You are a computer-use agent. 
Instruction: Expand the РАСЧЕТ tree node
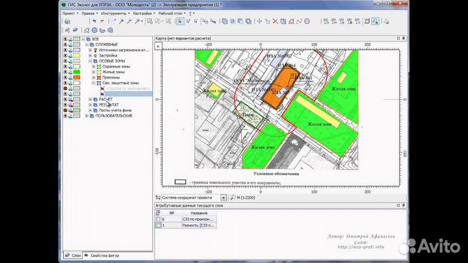pyautogui.click(x=89, y=99)
